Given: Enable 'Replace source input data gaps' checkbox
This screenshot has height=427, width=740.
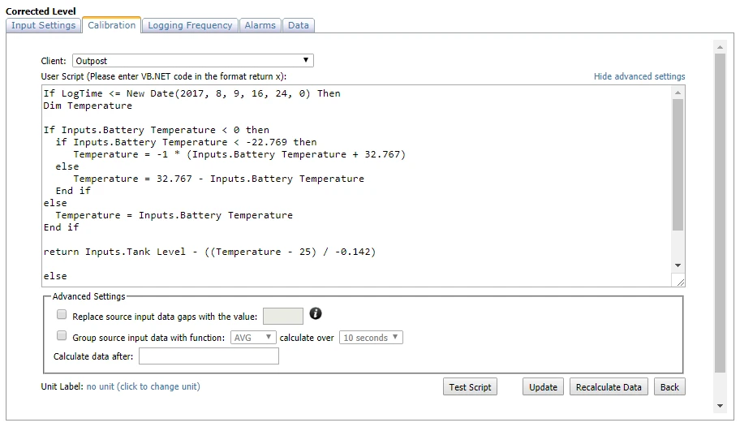Looking at the screenshot, I should tap(62, 315).
